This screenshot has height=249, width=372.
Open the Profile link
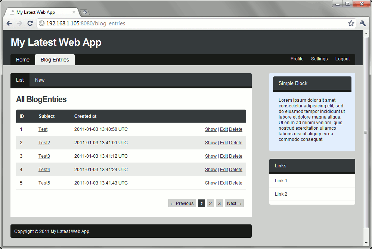pyautogui.click(x=297, y=59)
